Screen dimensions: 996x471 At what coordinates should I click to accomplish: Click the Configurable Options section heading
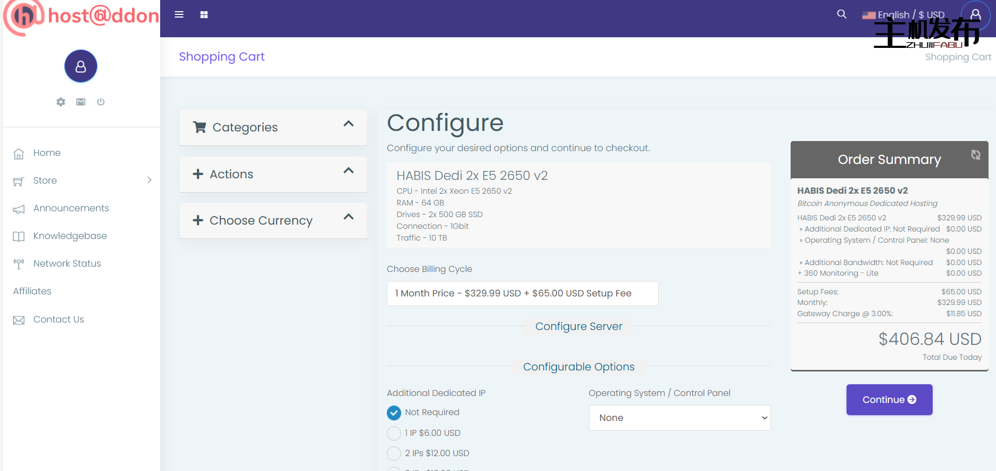[579, 367]
